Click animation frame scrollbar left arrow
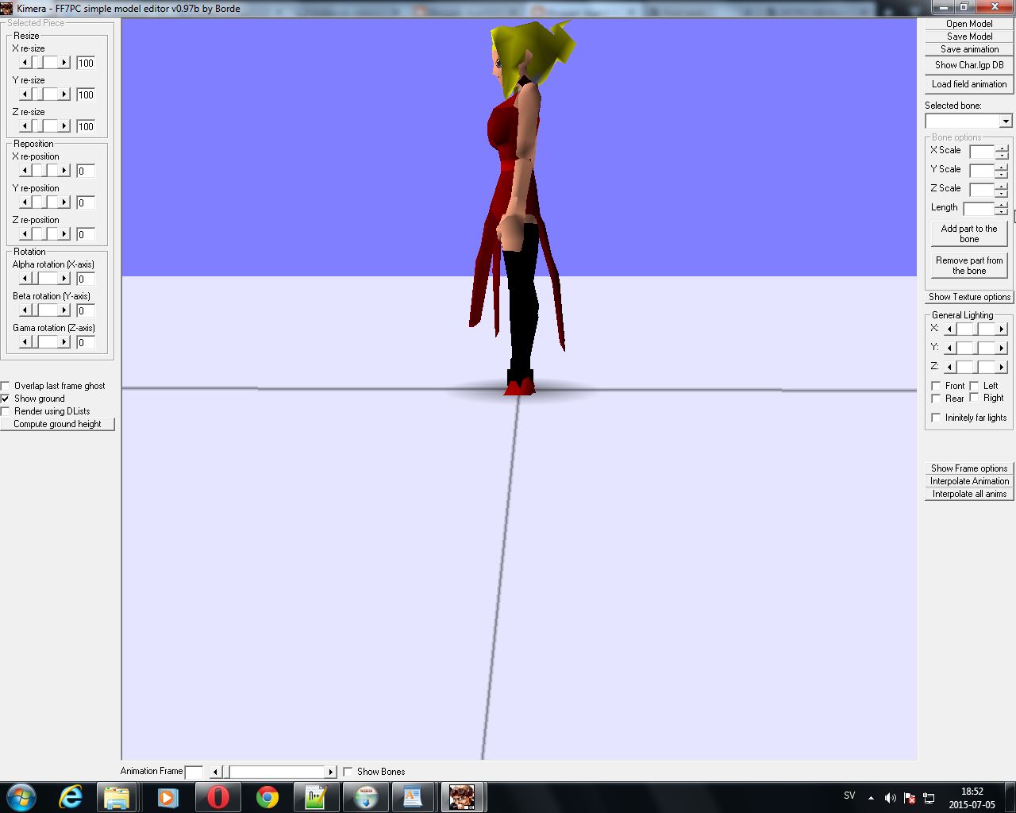The height and width of the screenshot is (813, 1016). click(x=215, y=772)
